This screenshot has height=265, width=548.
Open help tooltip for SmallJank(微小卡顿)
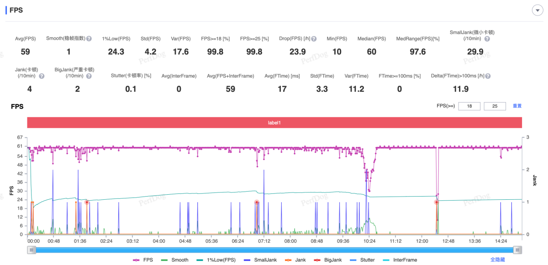click(487, 39)
